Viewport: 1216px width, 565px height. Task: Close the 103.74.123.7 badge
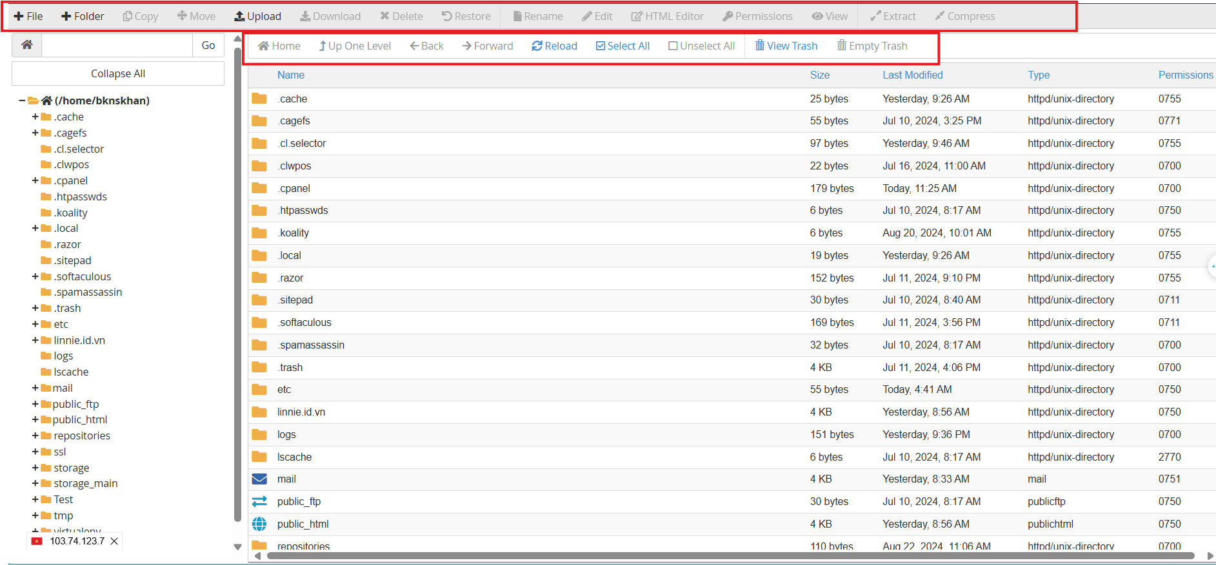click(114, 541)
